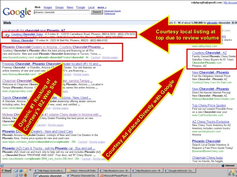Select the 'phoenix chevrolet' taskbar window button

pyautogui.click(x=50, y=175)
